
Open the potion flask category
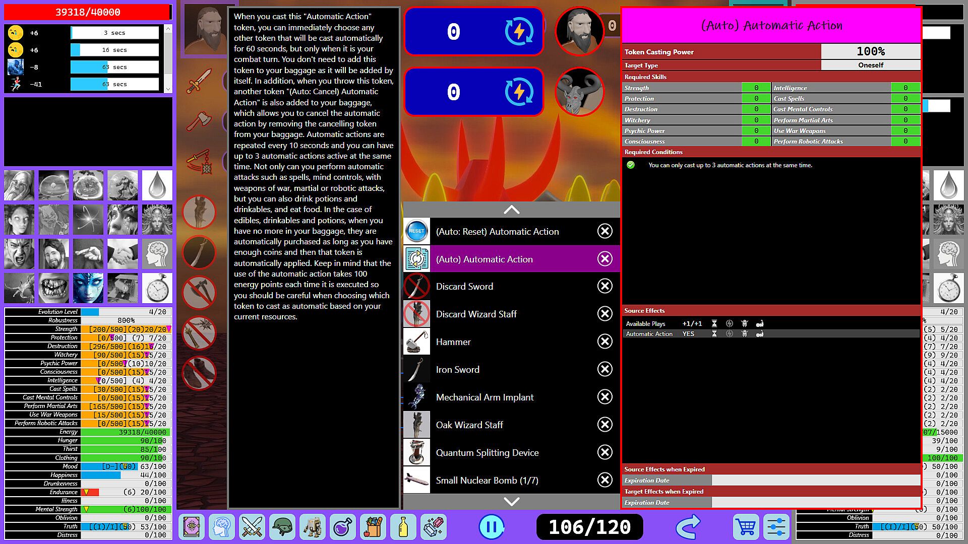coord(343,527)
